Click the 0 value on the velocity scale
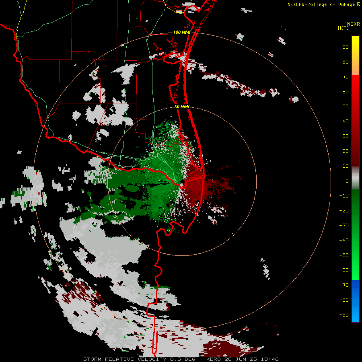Viewport: 362px width, 362px height. [x=347, y=181]
